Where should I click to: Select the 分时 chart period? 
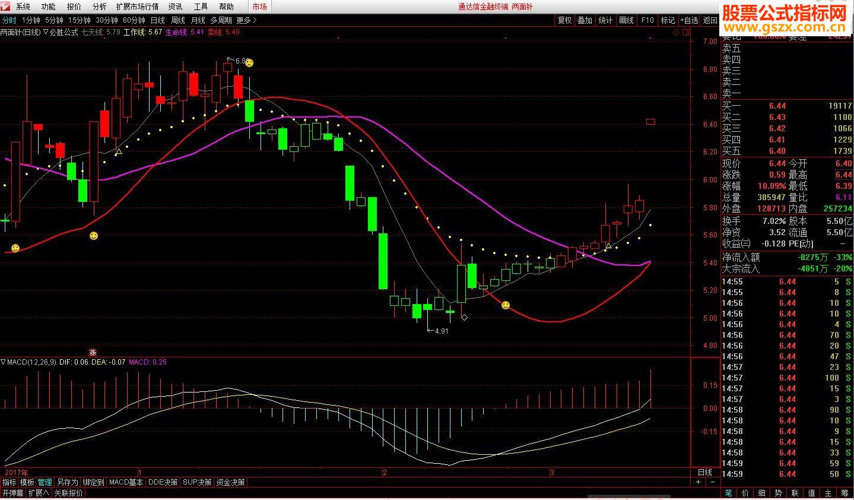(9, 20)
